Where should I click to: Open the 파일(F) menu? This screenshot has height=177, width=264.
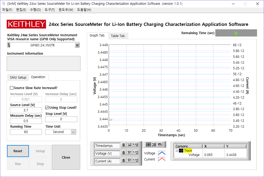pyautogui.click(x=7, y=10)
